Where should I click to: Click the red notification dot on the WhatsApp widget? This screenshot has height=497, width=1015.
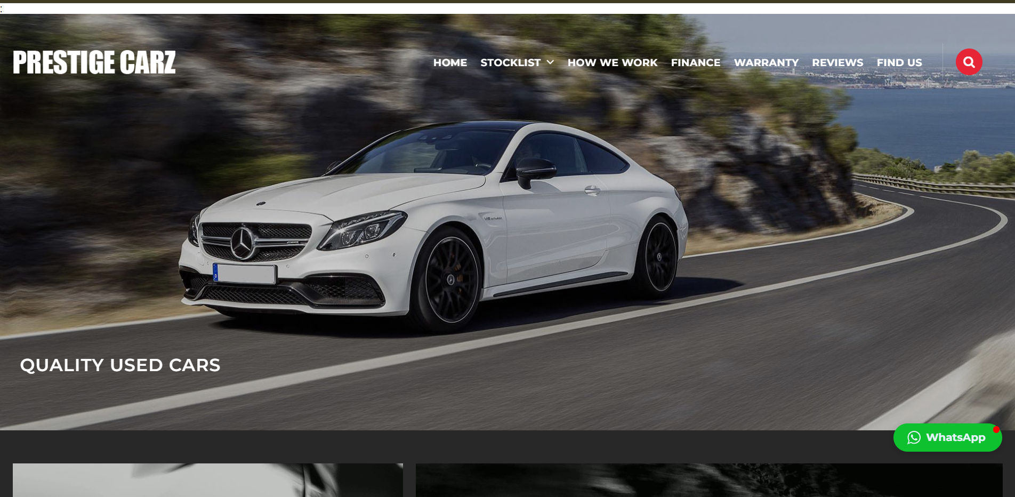pyautogui.click(x=996, y=429)
